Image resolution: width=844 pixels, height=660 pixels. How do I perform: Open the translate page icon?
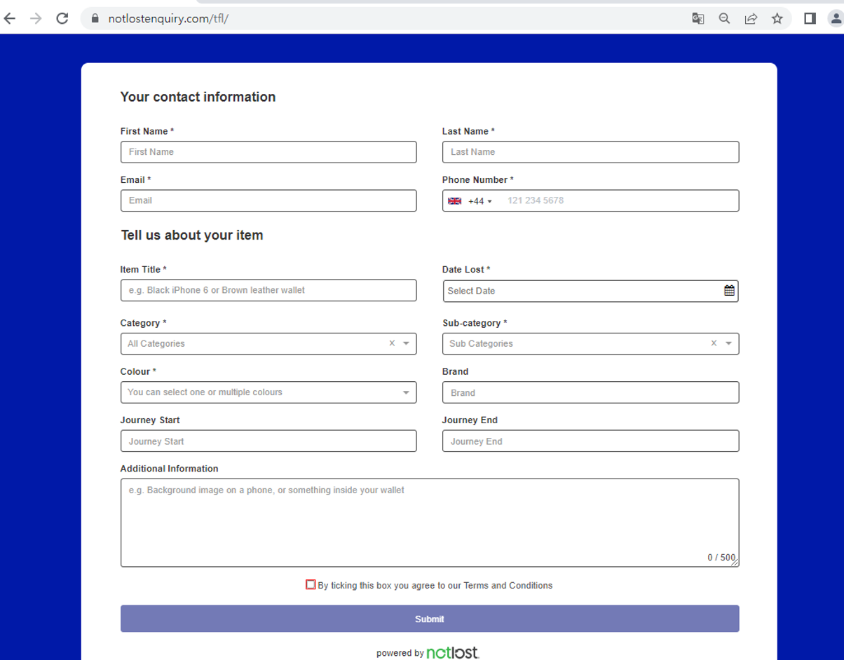pyautogui.click(x=697, y=19)
